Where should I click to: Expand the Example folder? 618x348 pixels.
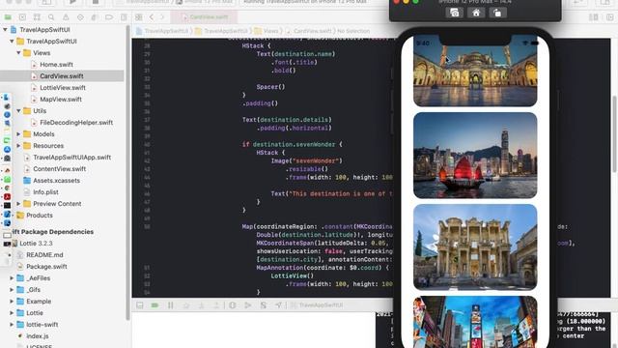tap(12, 302)
